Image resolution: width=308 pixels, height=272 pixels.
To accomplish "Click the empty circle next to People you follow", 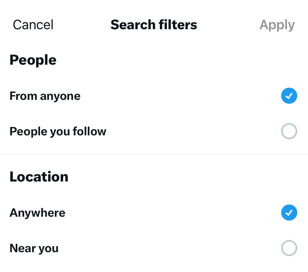I will point(289,131).
